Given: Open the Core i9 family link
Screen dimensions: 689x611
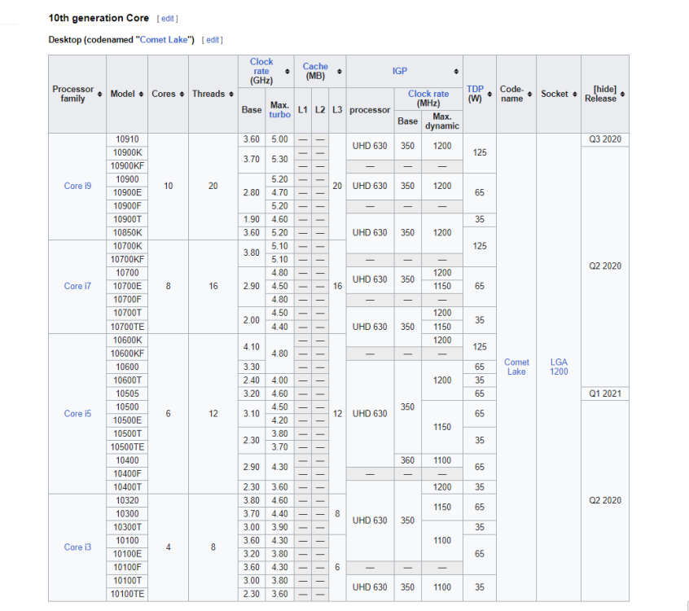Looking at the screenshot, I should pyautogui.click(x=77, y=186).
